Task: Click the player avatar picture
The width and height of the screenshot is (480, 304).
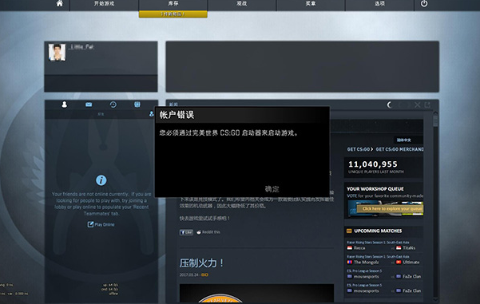Action: coord(57,53)
